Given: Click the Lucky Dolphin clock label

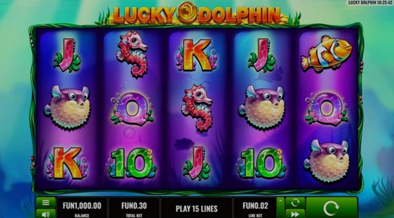Looking at the screenshot, I should (x=371, y=2).
